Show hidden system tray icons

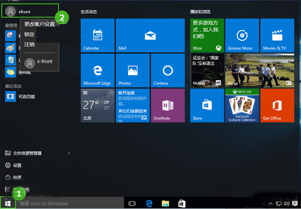(x=270, y=203)
